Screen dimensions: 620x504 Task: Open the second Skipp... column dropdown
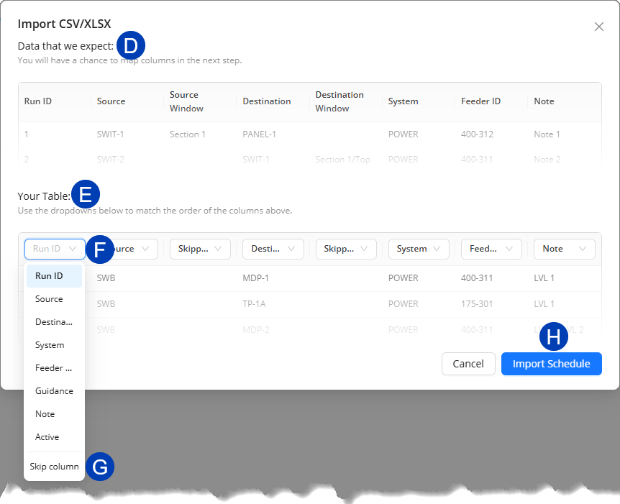346,249
